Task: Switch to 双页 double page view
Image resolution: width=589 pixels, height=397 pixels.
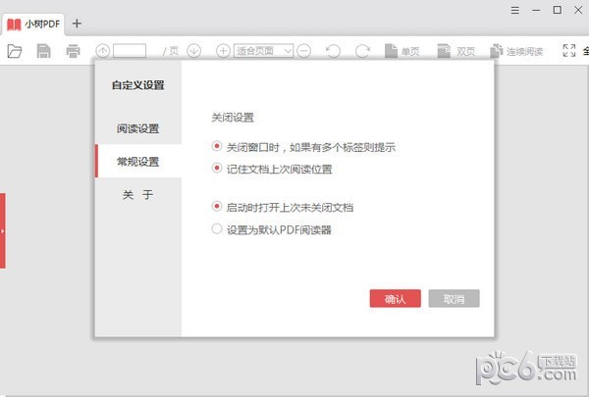Action: (456, 51)
